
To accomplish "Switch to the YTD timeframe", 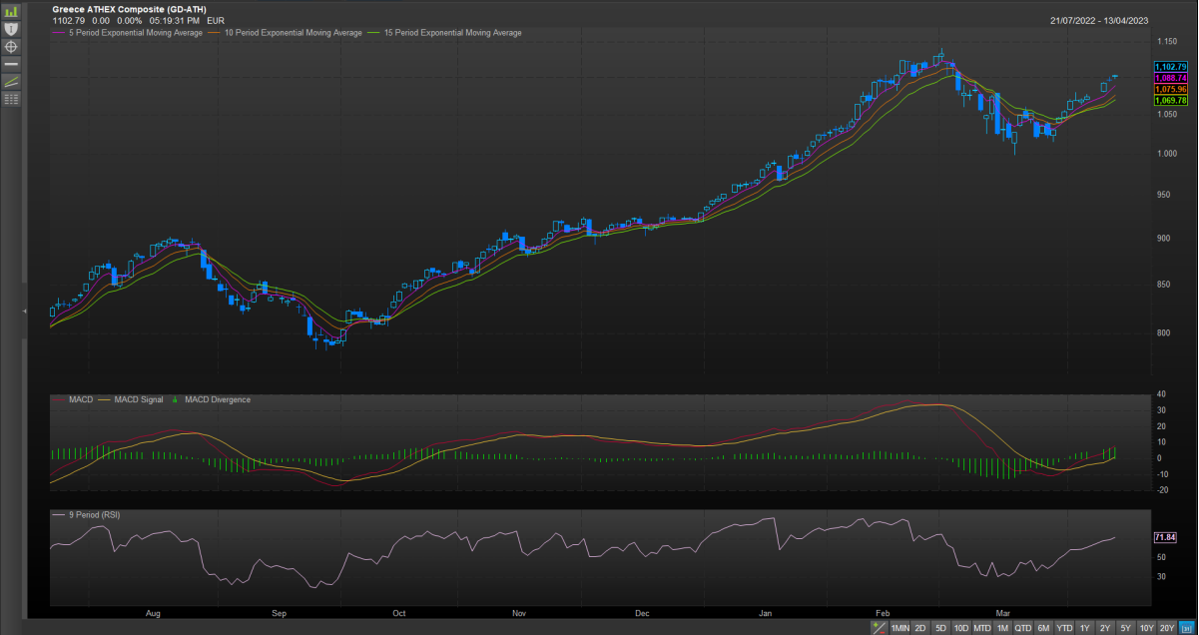I will [x=1064, y=628].
